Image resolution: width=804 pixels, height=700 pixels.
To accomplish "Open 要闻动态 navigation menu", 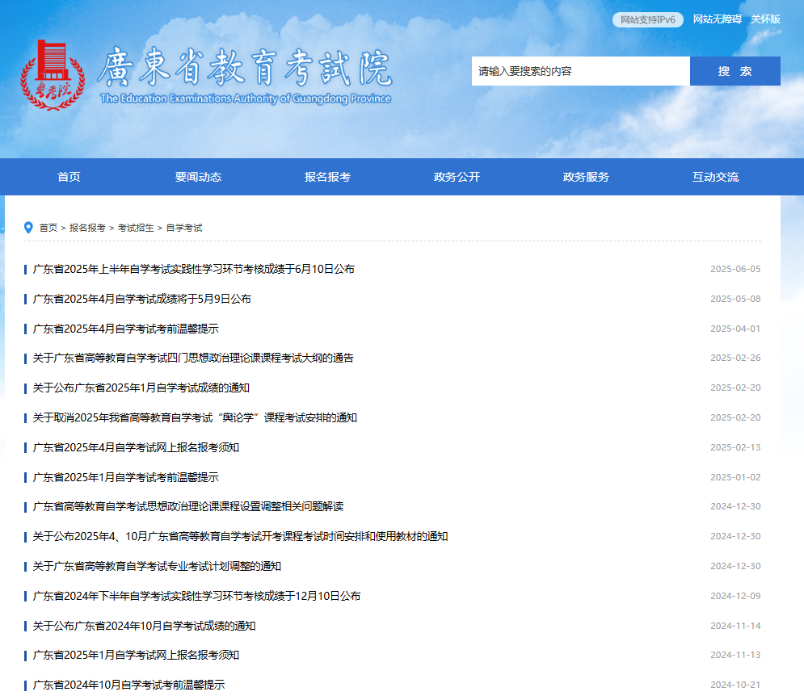I will point(198,177).
